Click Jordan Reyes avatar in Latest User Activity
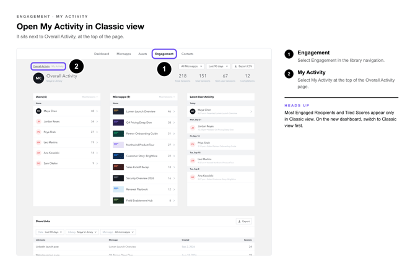Image resolution: width=415 pixels, height=266 pixels. (x=193, y=128)
